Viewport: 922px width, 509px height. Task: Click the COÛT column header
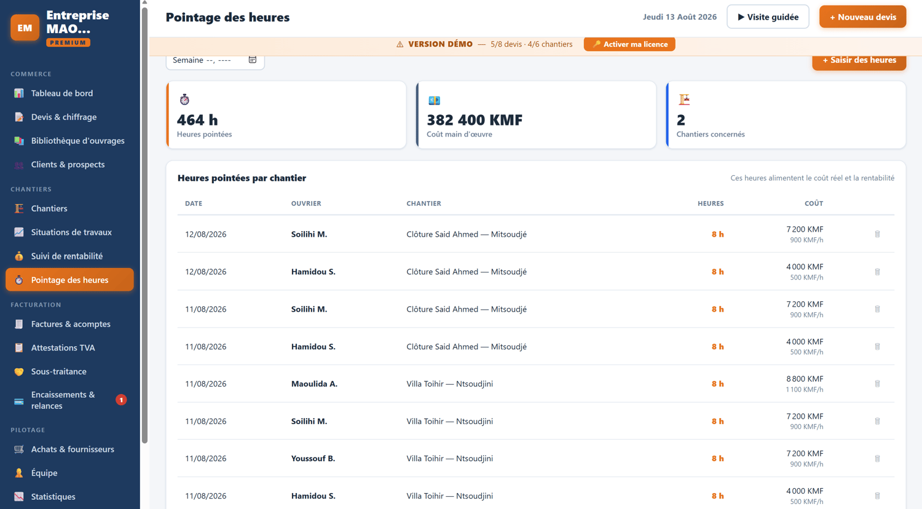point(814,203)
